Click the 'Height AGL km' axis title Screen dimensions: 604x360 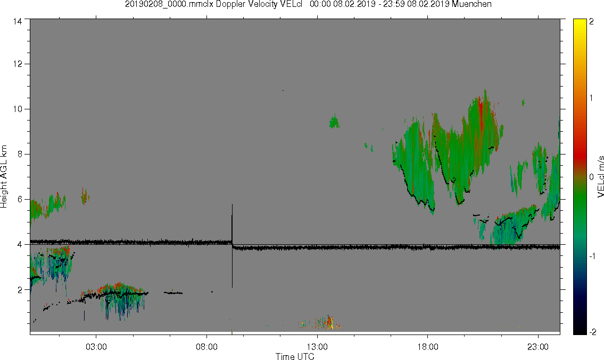coord(4,176)
